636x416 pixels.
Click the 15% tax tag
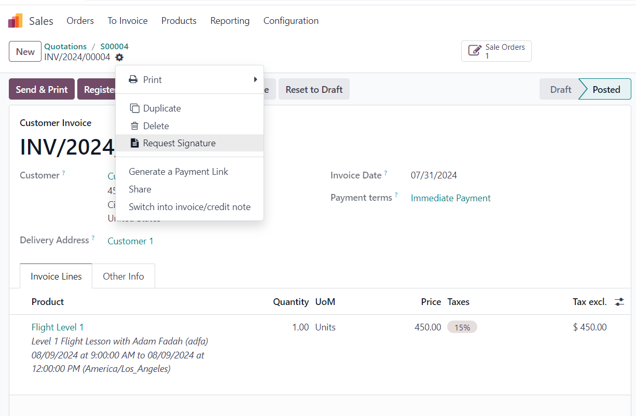point(462,327)
